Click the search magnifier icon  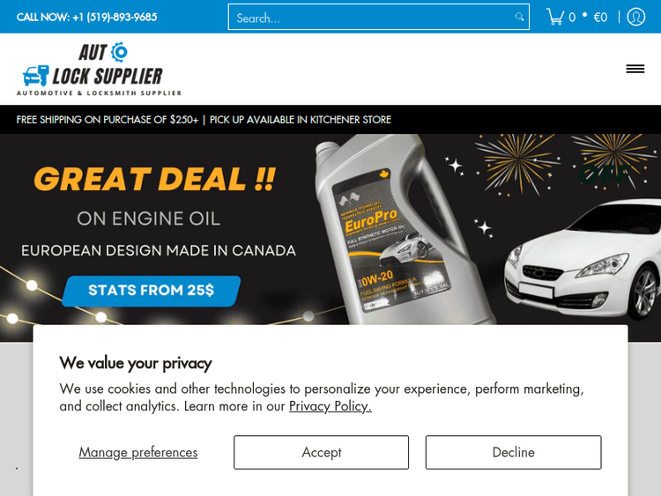pyautogui.click(x=519, y=17)
